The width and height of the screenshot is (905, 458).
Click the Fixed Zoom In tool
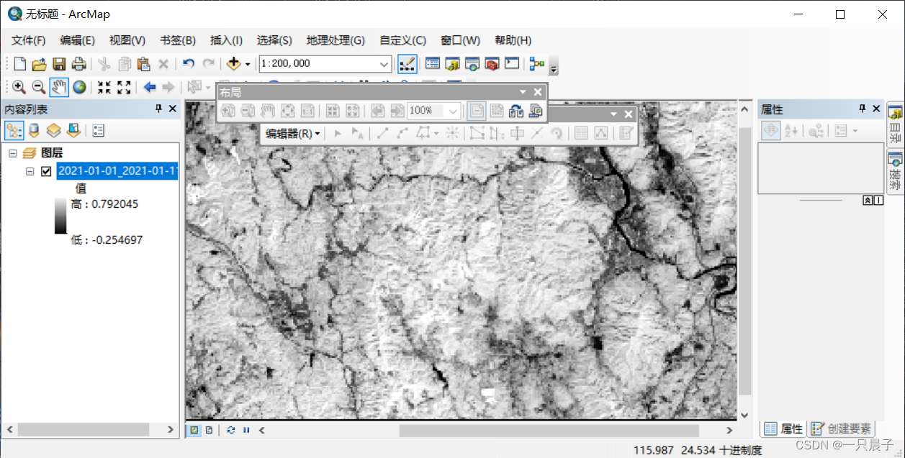click(x=104, y=87)
